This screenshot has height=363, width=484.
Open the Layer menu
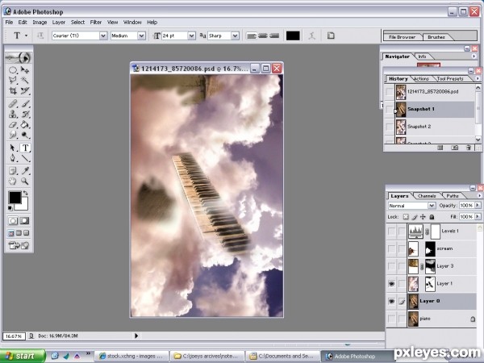pos(59,23)
